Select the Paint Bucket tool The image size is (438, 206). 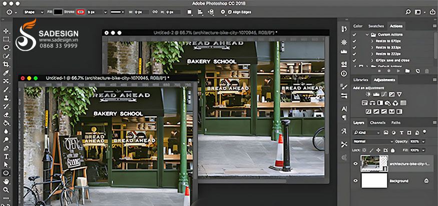tap(6, 123)
